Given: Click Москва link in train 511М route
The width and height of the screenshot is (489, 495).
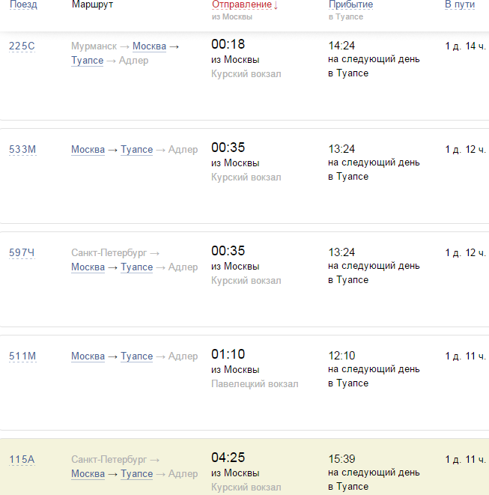Looking at the screenshot, I should coord(88,356).
